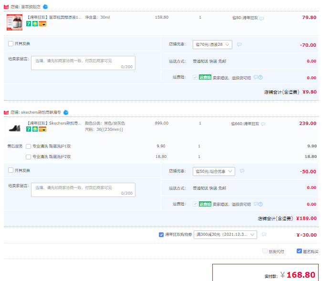322x281 pixels.
Task: Uncheck 匿名购买 option
Action: coord(299,251)
